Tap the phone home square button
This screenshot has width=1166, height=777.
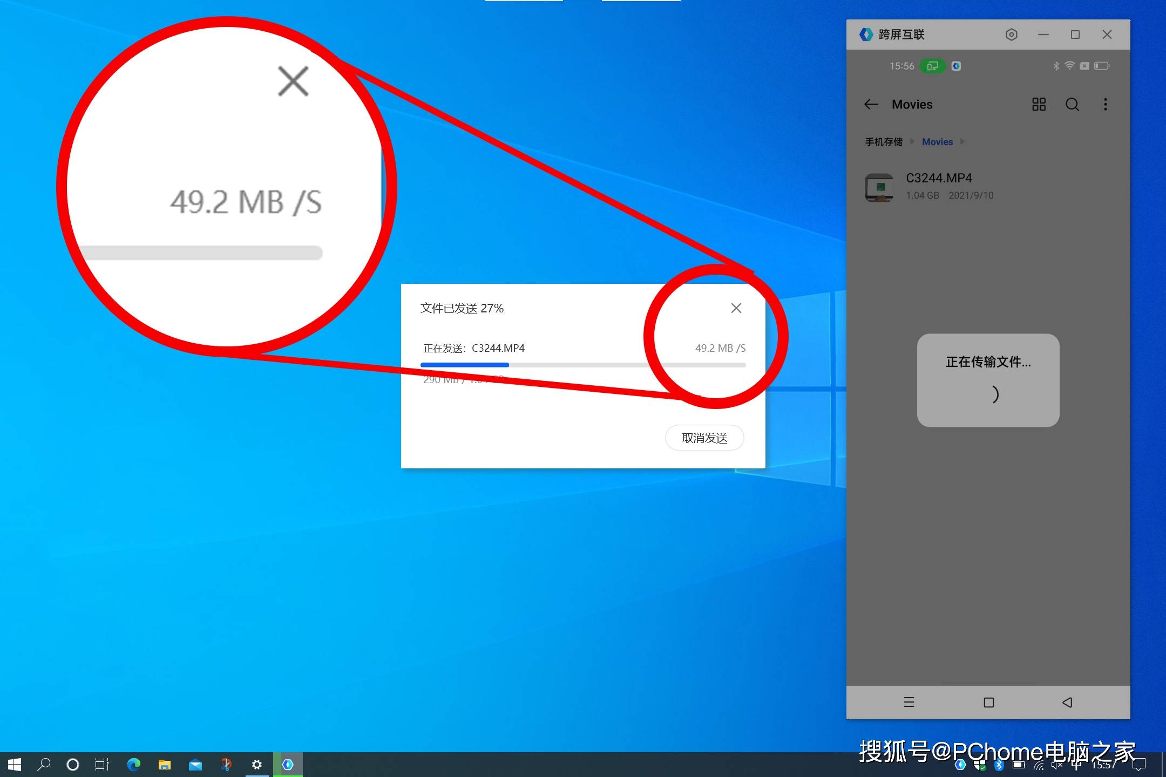coord(988,702)
